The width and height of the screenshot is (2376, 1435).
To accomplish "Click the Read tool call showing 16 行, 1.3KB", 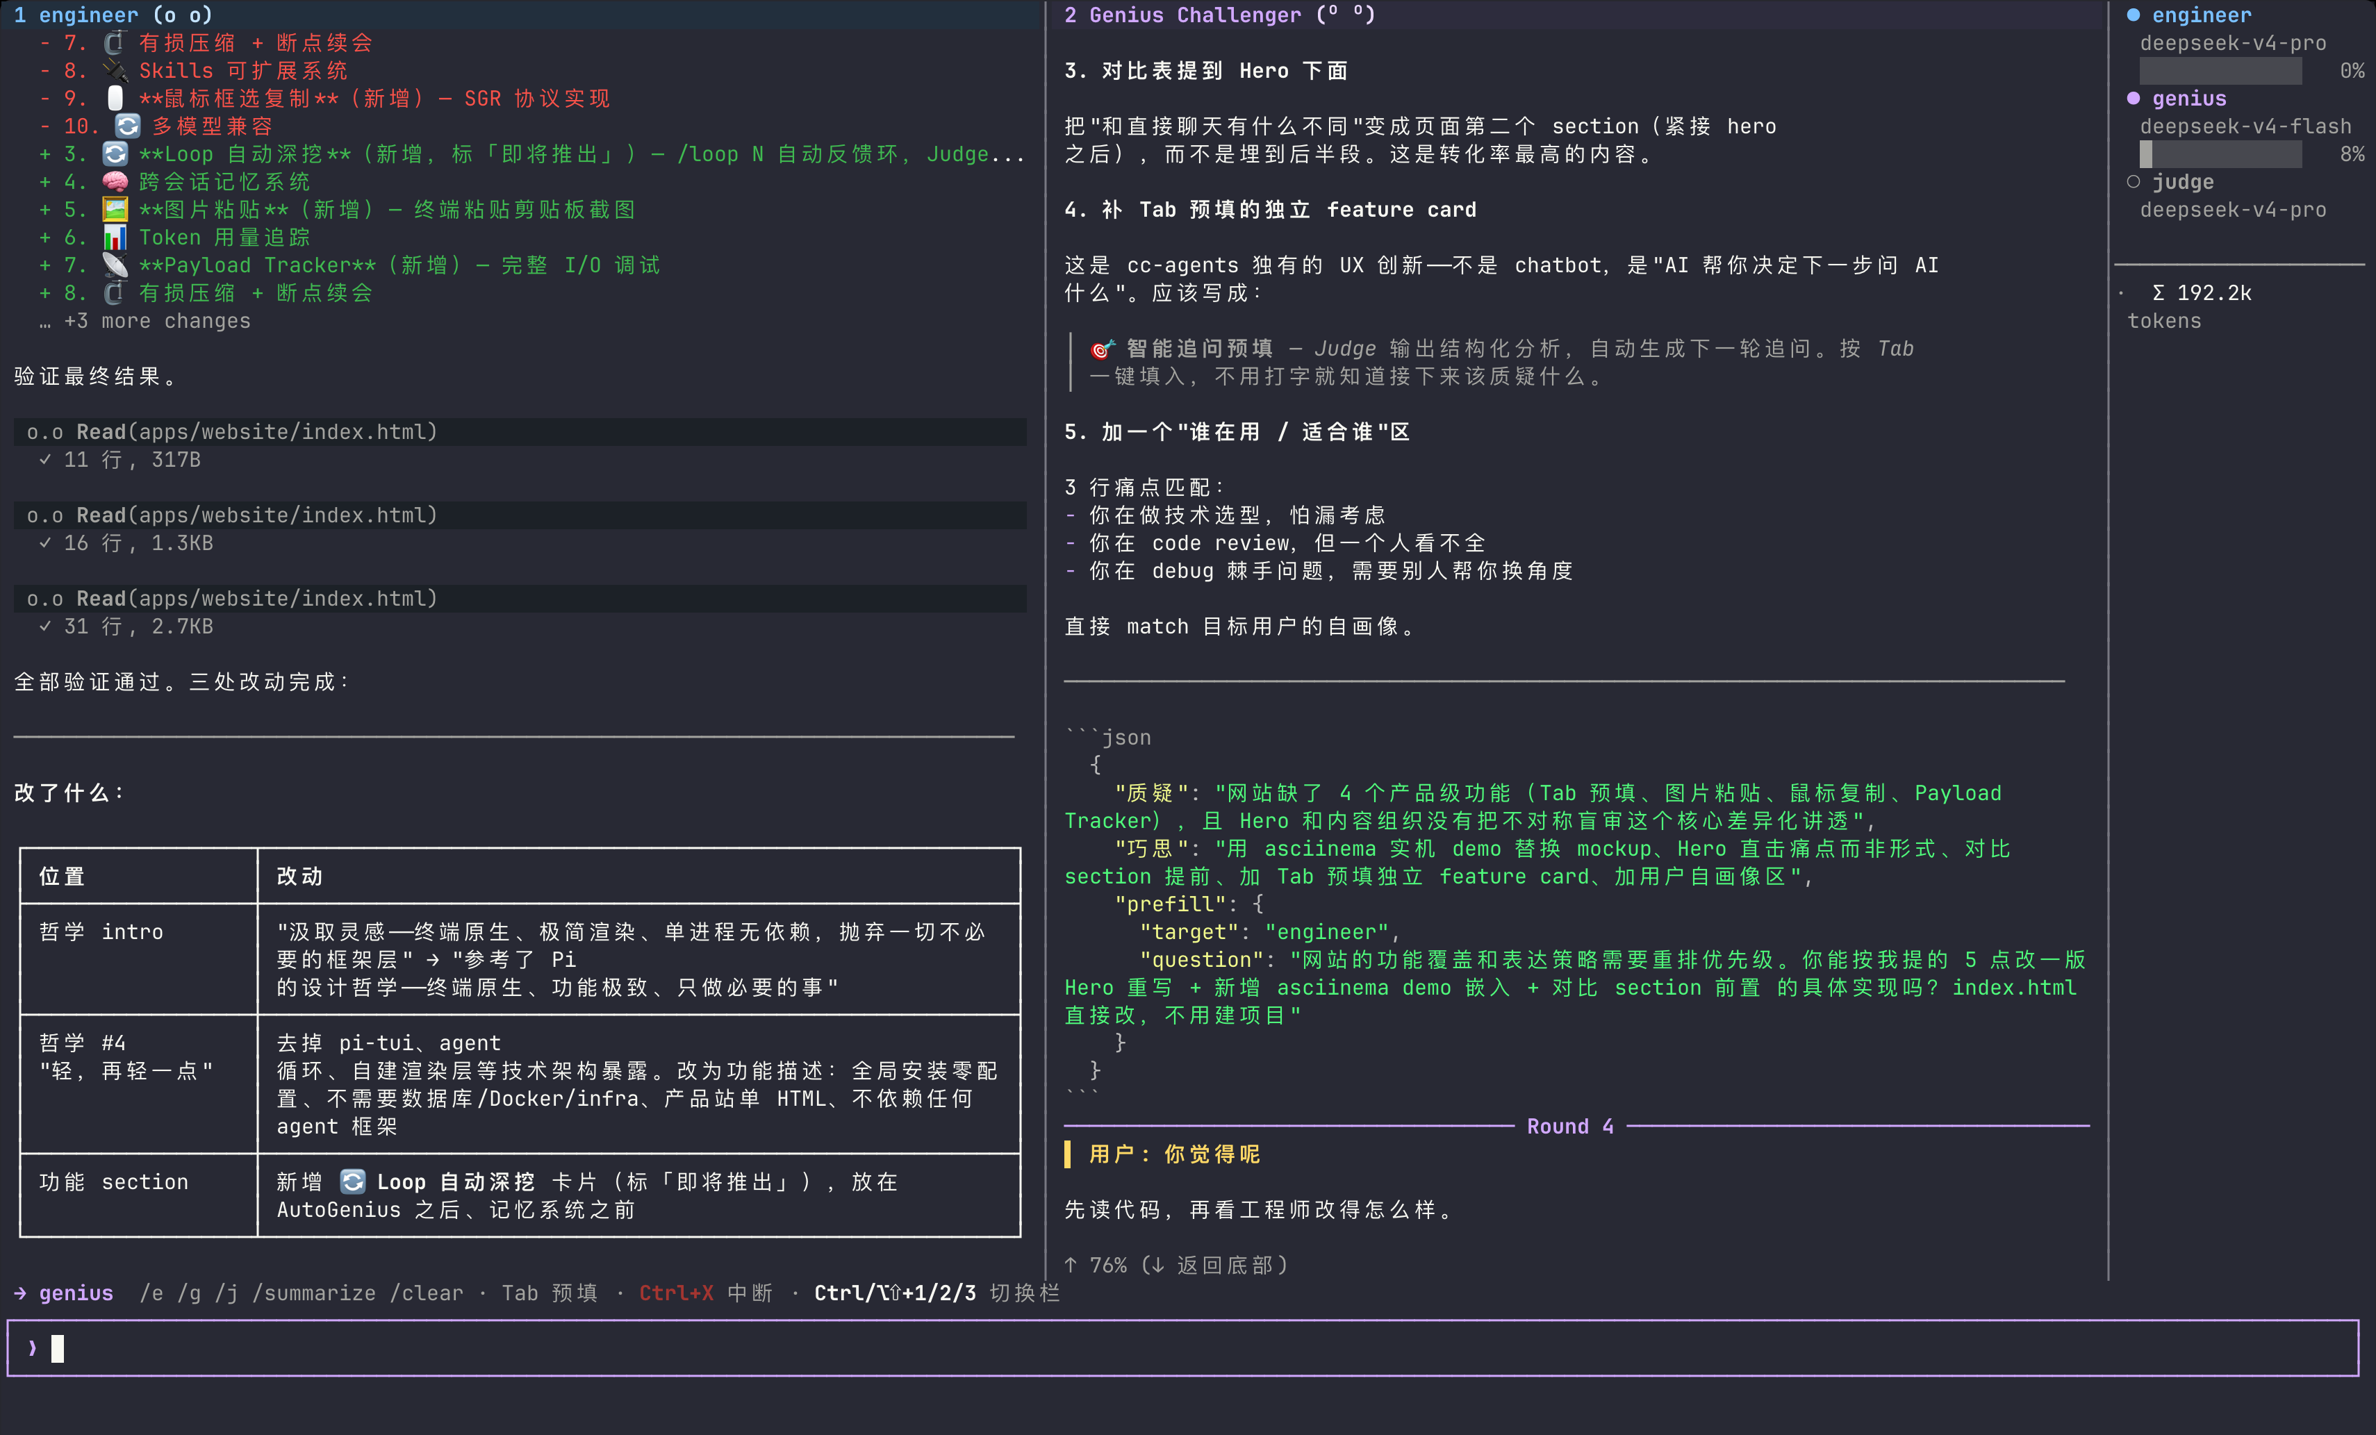I will [520, 515].
